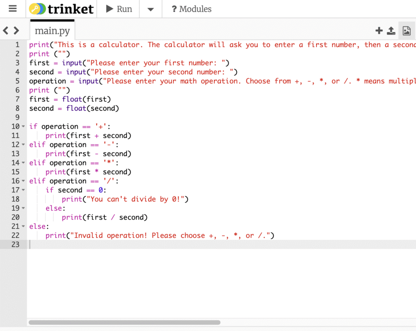Screen dimensions: 416x331
Task: Click the trinket logo
Action: (x=62, y=9)
